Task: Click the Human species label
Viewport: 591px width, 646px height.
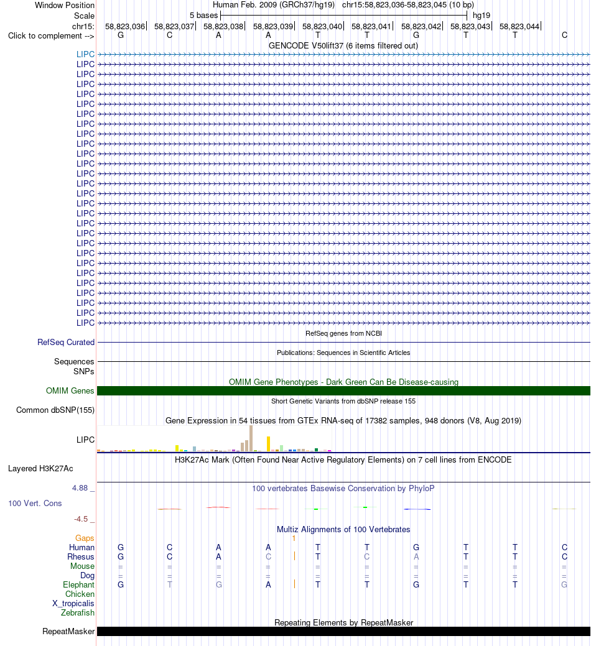Action: pos(81,548)
